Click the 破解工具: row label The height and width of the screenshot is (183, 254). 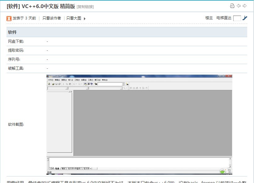click(x=16, y=68)
